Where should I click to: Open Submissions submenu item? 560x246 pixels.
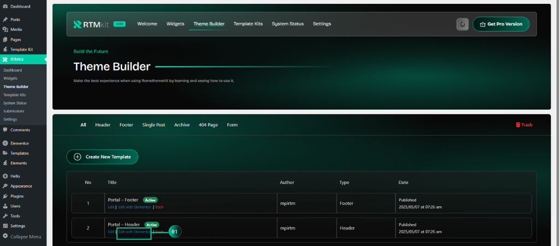coord(14,111)
